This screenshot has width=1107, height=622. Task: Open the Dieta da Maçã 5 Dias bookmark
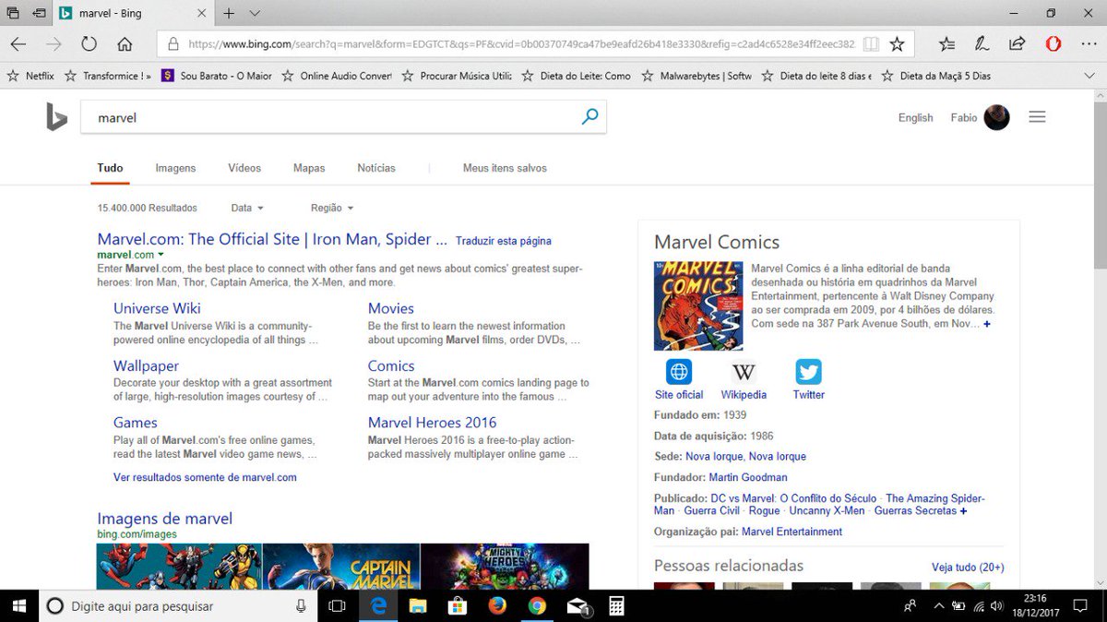(x=936, y=76)
